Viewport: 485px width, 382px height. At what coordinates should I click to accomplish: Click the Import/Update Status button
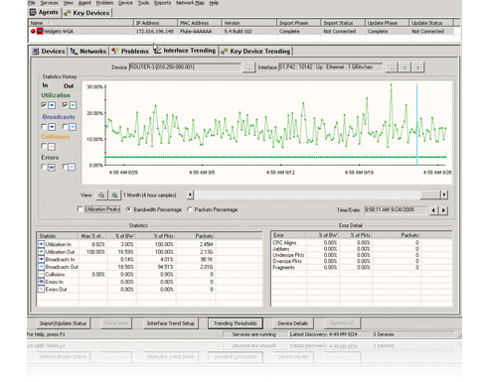point(63,323)
